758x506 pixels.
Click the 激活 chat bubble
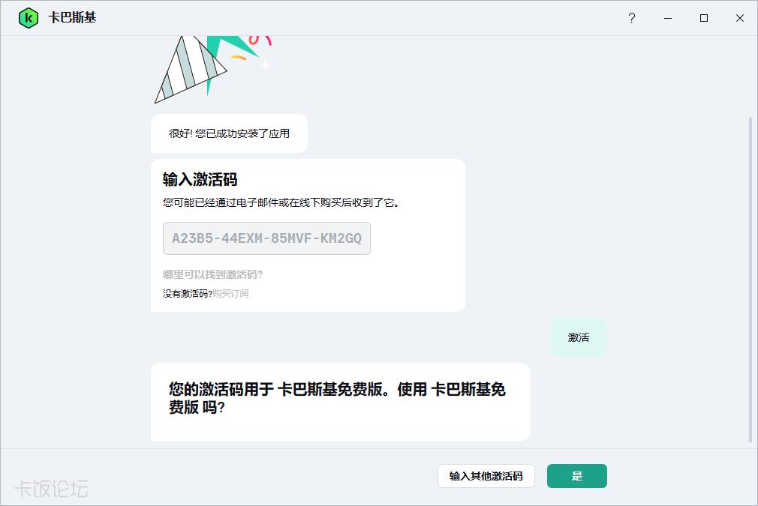pyautogui.click(x=578, y=337)
